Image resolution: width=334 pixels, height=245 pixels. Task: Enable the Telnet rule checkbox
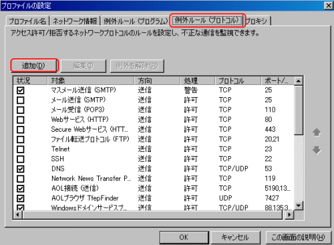click(21, 149)
